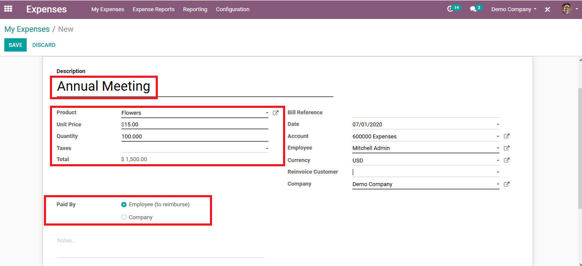Screen dimensions: 582x266
Task: Go to My Expenses breadcrumb link
Action: tap(27, 29)
